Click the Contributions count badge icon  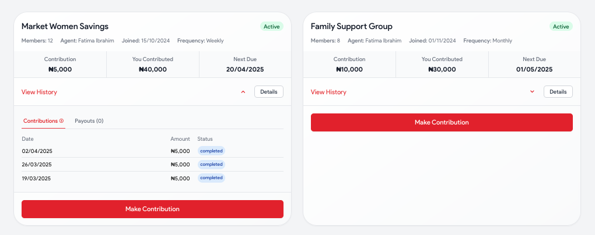(x=61, y=121)
